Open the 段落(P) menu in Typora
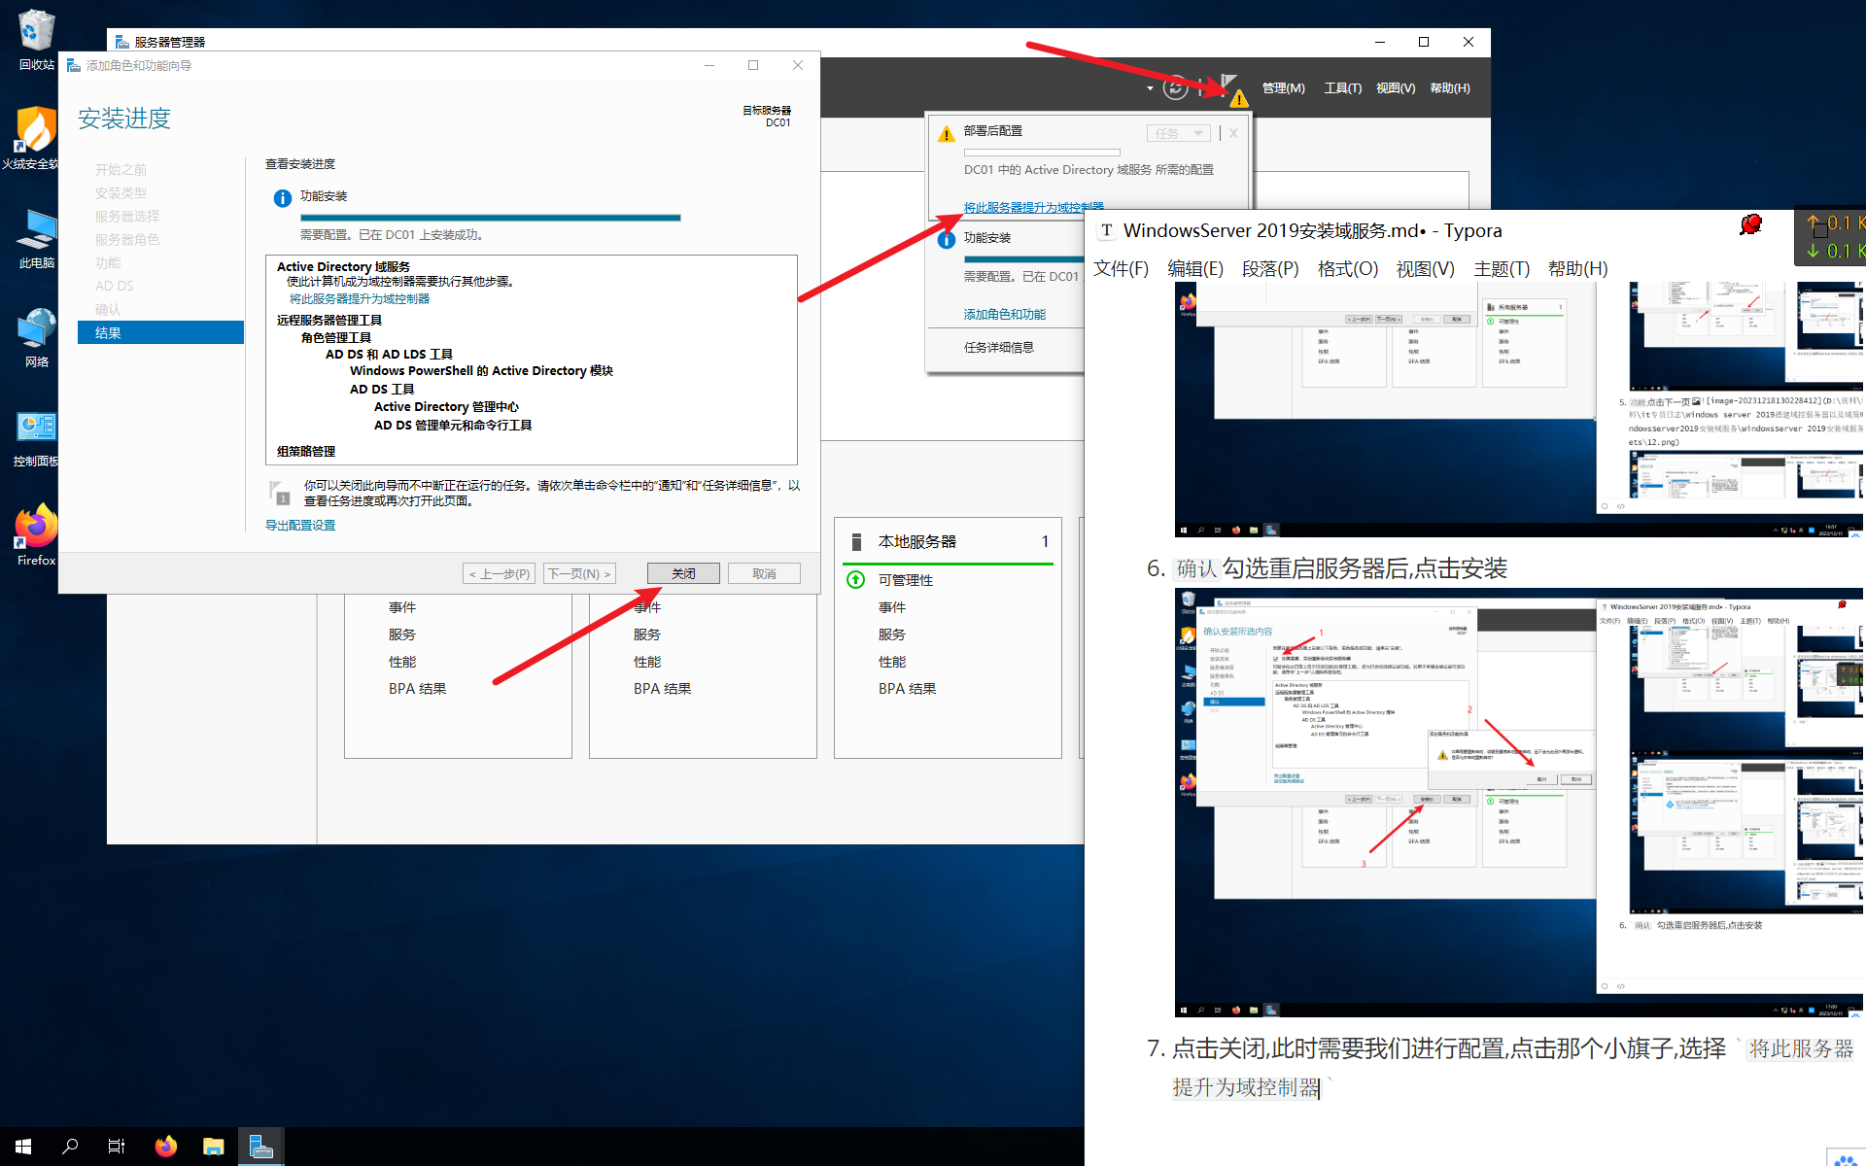Viewport: 1866px width, 1166px height. click(1269, 269)
